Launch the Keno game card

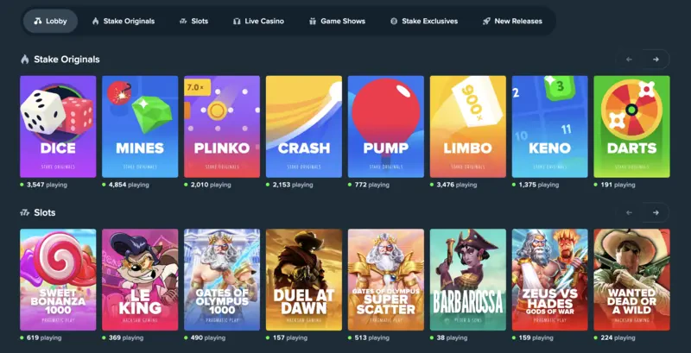click(x=550, y=127)
